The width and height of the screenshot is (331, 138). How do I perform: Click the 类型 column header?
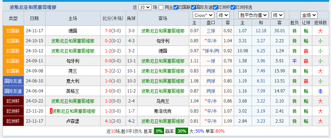pos(13,18)
